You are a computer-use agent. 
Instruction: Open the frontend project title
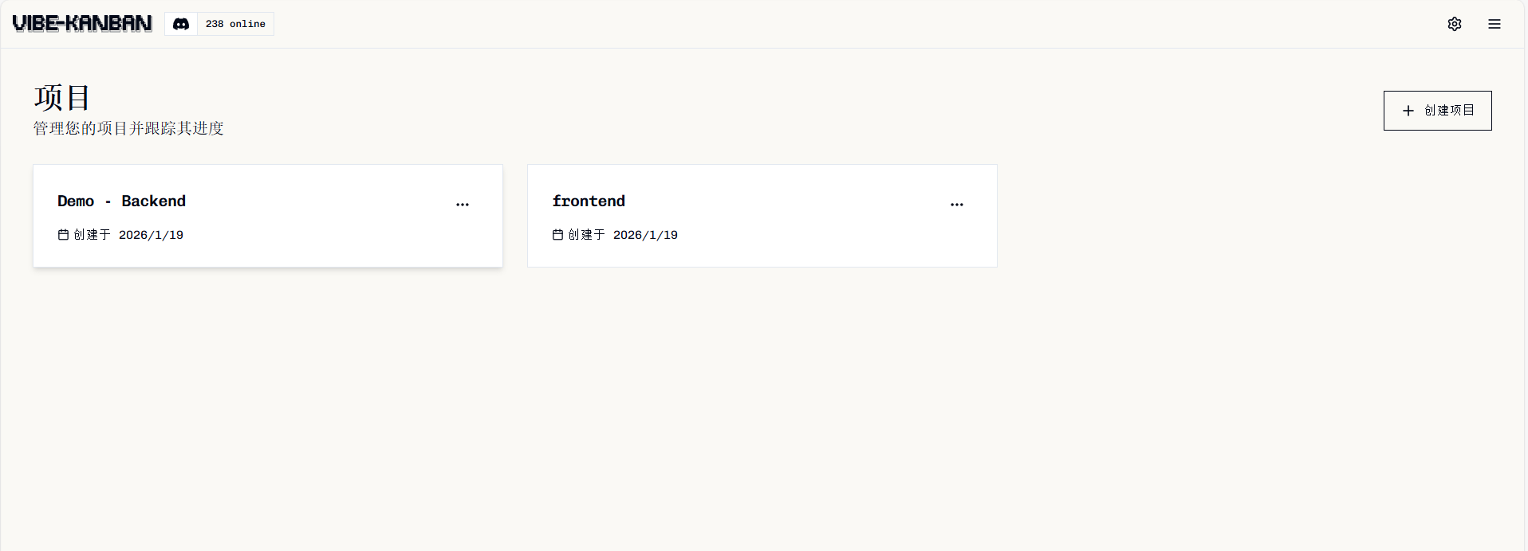tap(589, 201)
